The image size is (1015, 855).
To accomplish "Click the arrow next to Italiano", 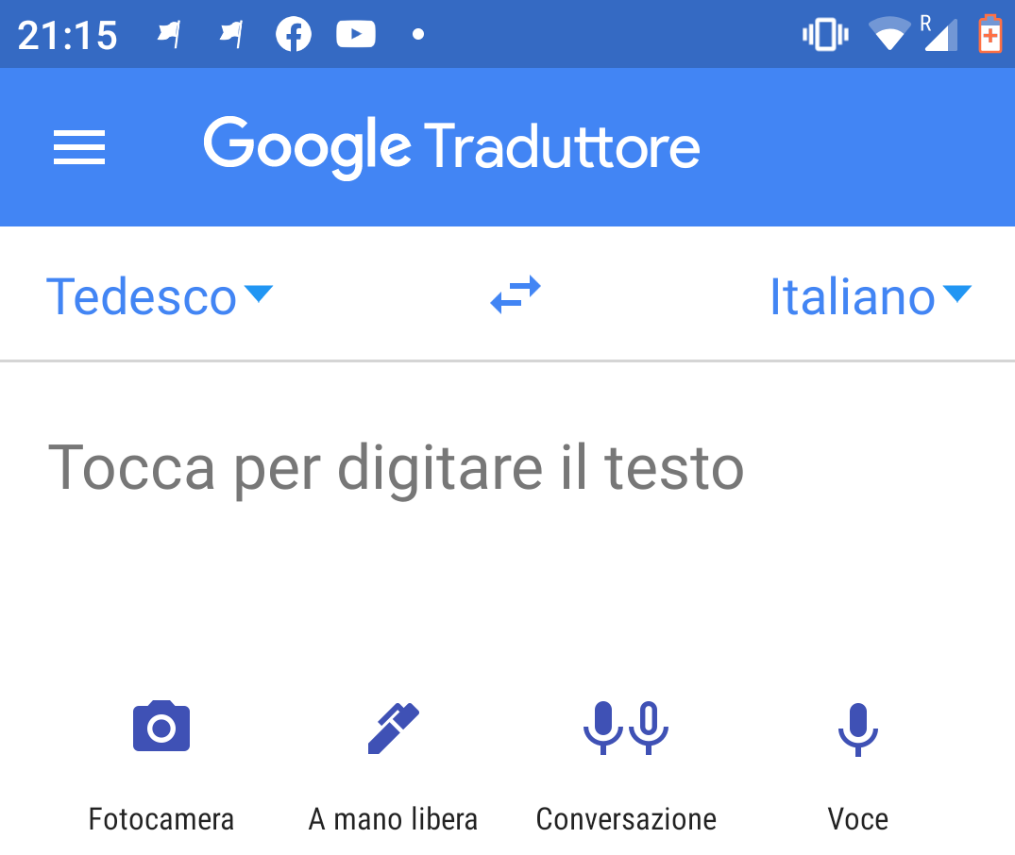I will pyautogui.click(x=956, y=293).
